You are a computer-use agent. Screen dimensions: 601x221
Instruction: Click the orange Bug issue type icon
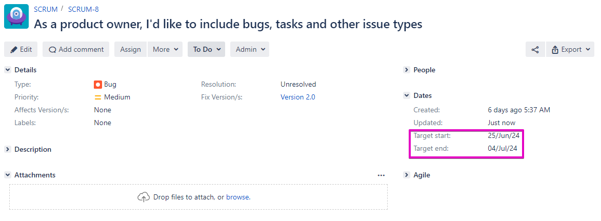pos(98,85)
